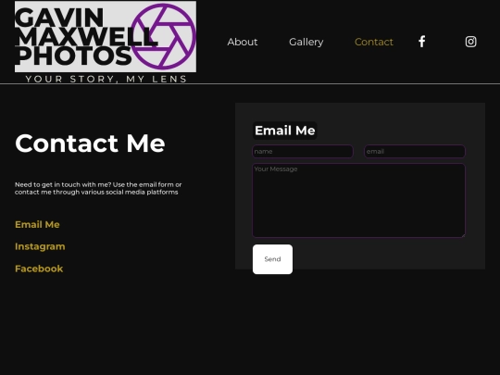Viewport: 500px width, 375px height.
Task: Click the header divider line below tagline
Action: 250,84
